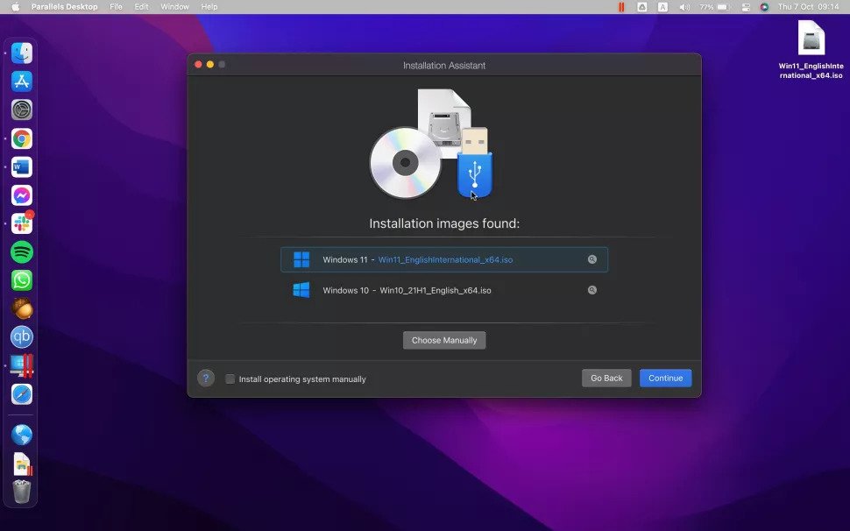Enable Install operating system manually
Viewport: 850px width, 531px height.
coord(230,379)
